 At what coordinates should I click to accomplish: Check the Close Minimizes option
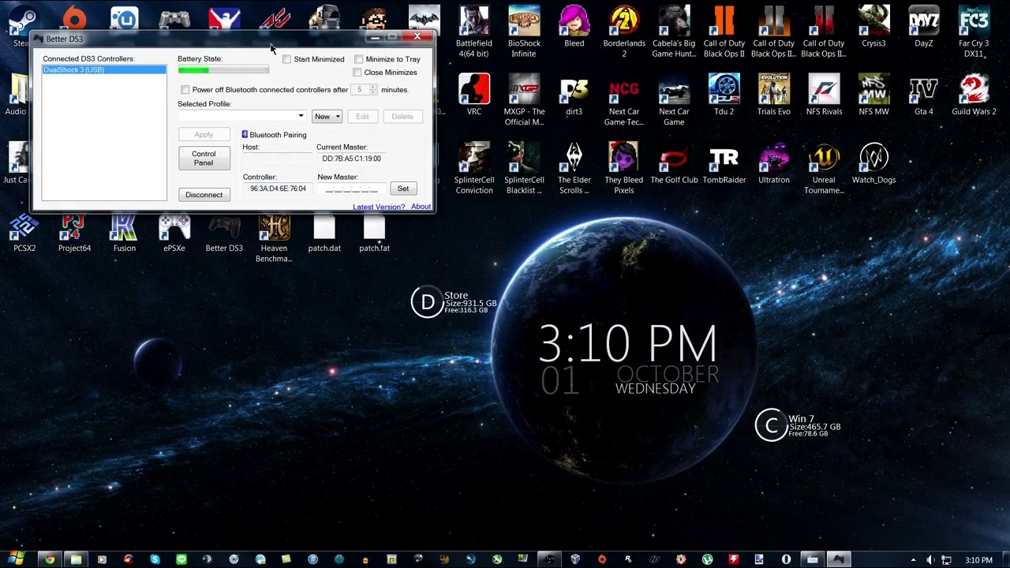tap(357, 73)
